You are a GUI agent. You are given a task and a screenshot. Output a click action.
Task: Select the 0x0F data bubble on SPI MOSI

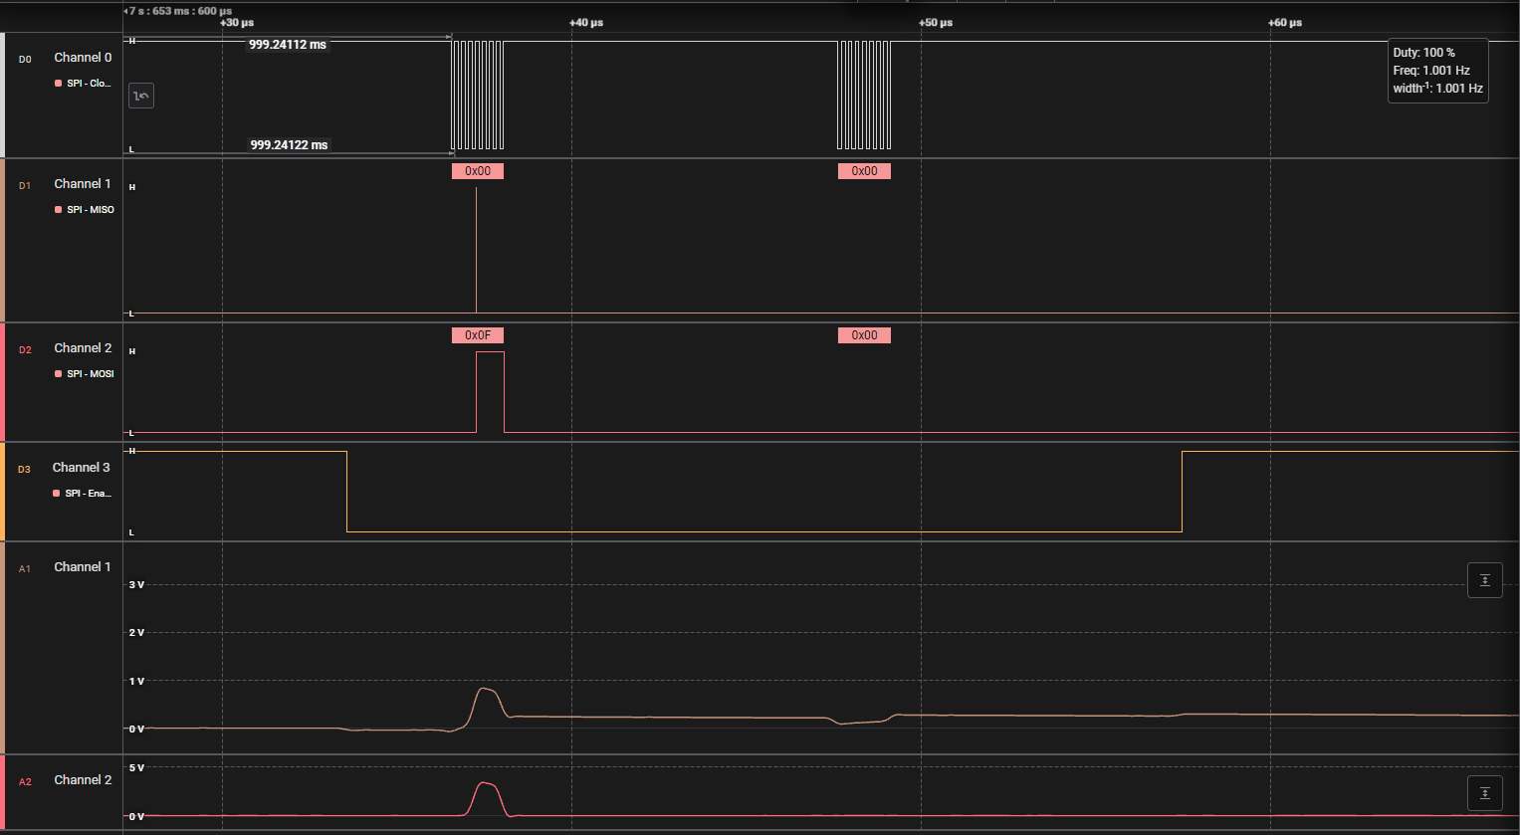pyautogui.click(x=477, y=334)
